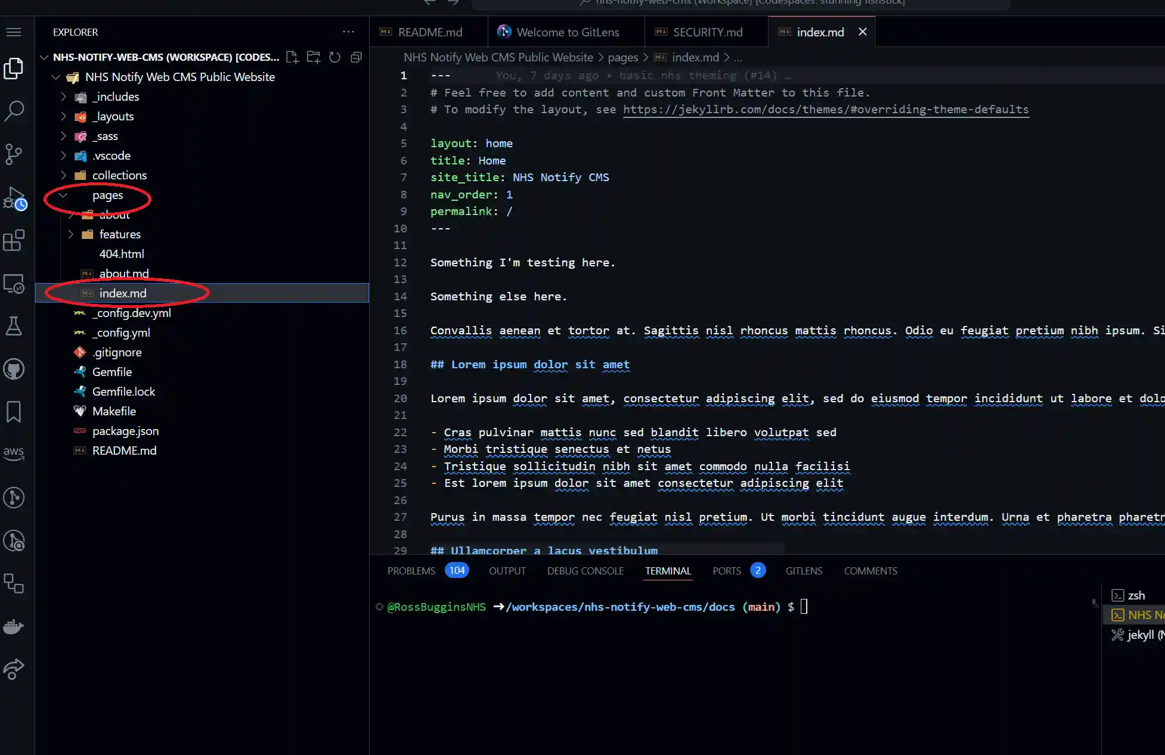Open the Extensions view
Viewport: 1165px width, 755px height.
(14, 241)
